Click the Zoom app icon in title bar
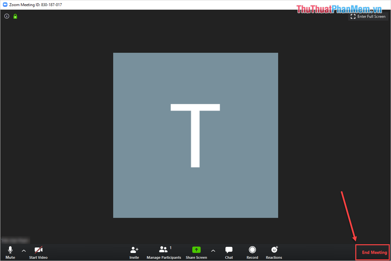This screenshot has height=261, width=391. (5, 5)
